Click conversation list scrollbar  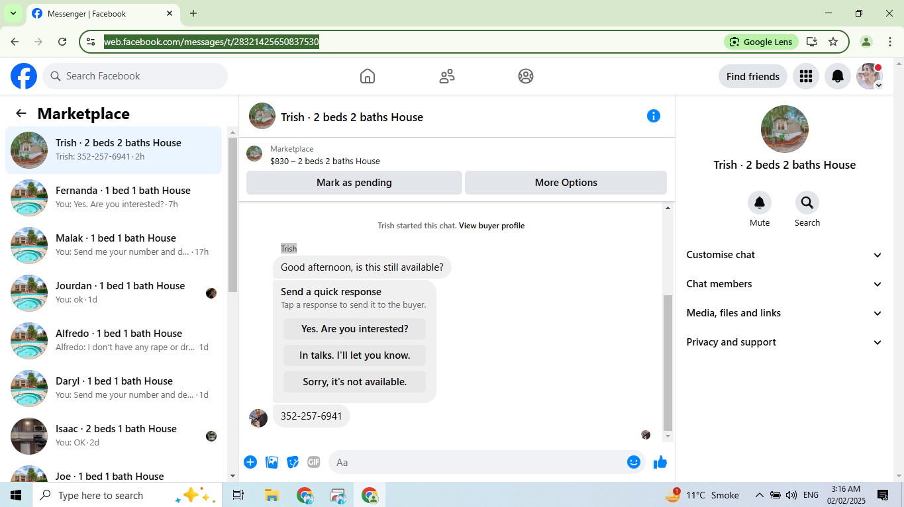(x=232, y=214)
